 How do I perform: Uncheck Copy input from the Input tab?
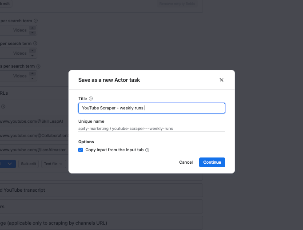pyautogui.click(x=81, y=150)
